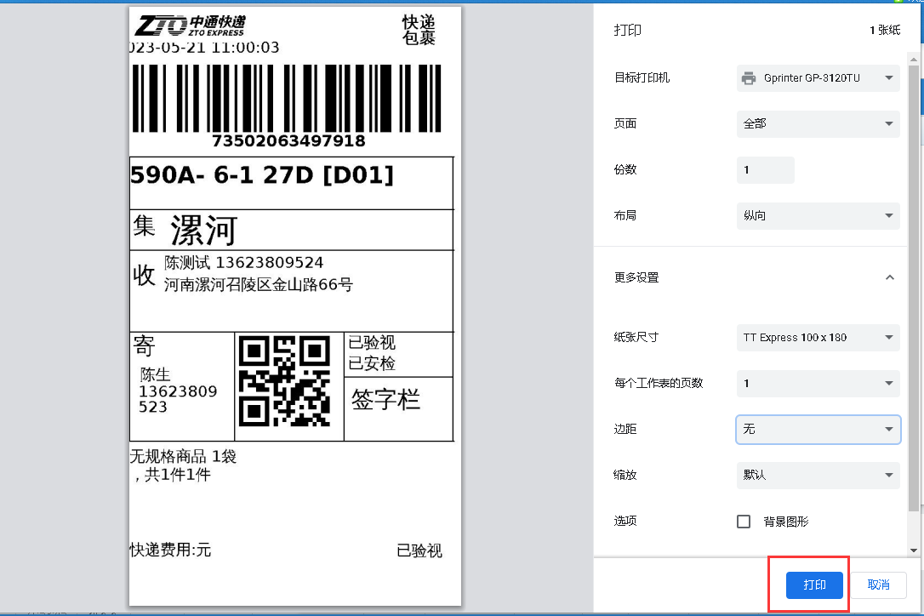Open the 纸张尺寸 dropdown showing TT Express 100x180

coord(817,338)
